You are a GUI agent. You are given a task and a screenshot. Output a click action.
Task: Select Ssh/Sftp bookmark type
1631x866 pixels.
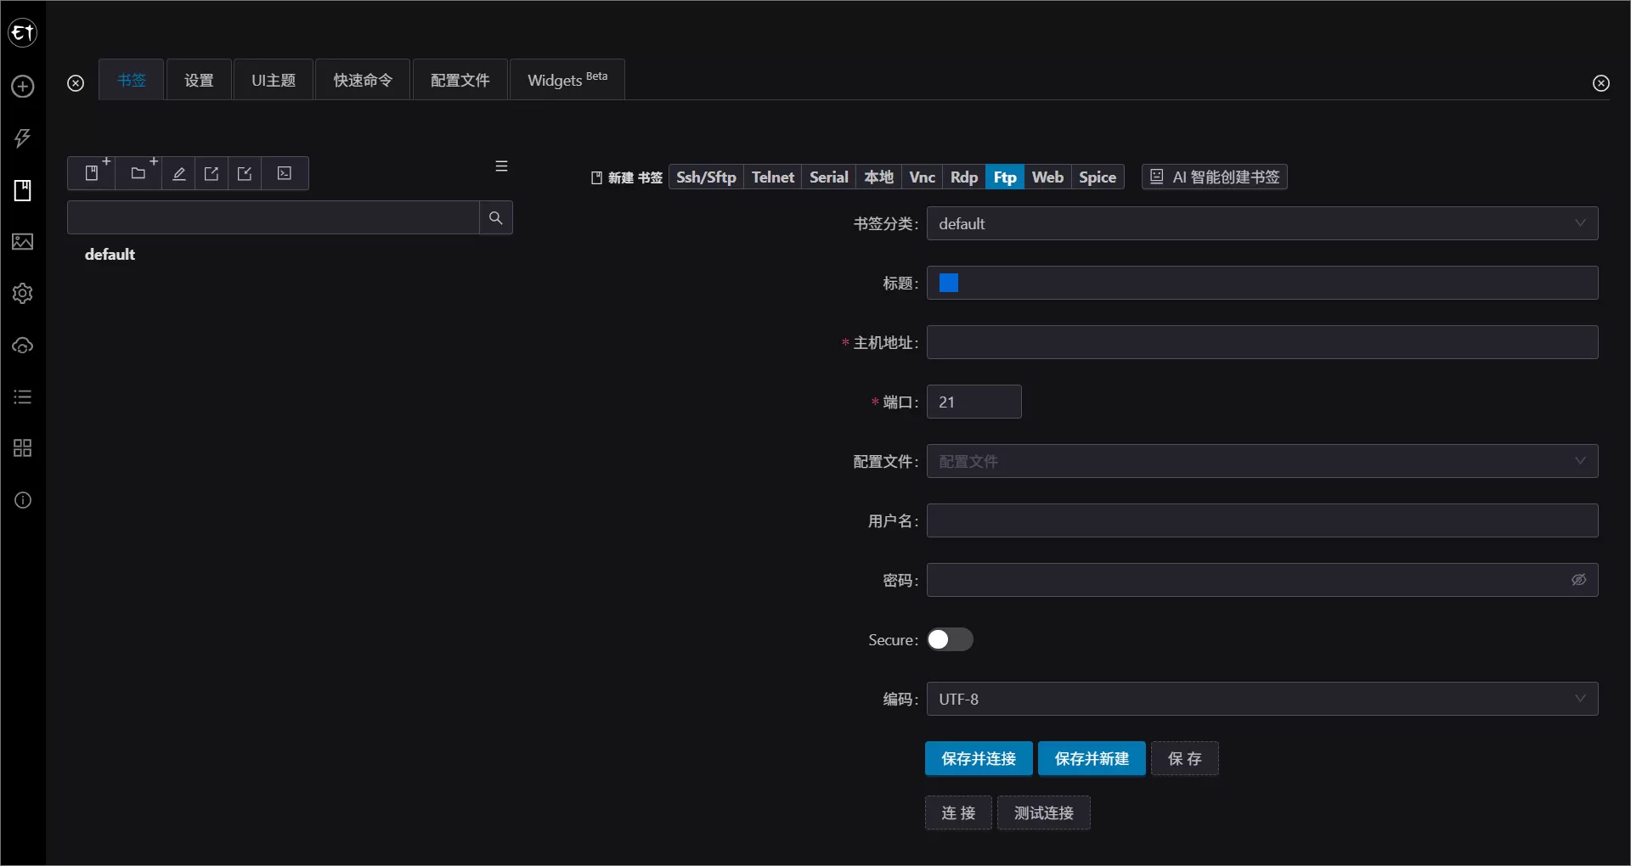pyautogui.click(x=706, y=177)
